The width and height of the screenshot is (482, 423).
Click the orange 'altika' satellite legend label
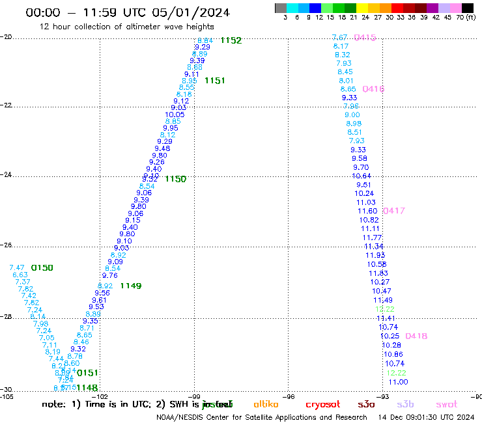coord(266,404)
